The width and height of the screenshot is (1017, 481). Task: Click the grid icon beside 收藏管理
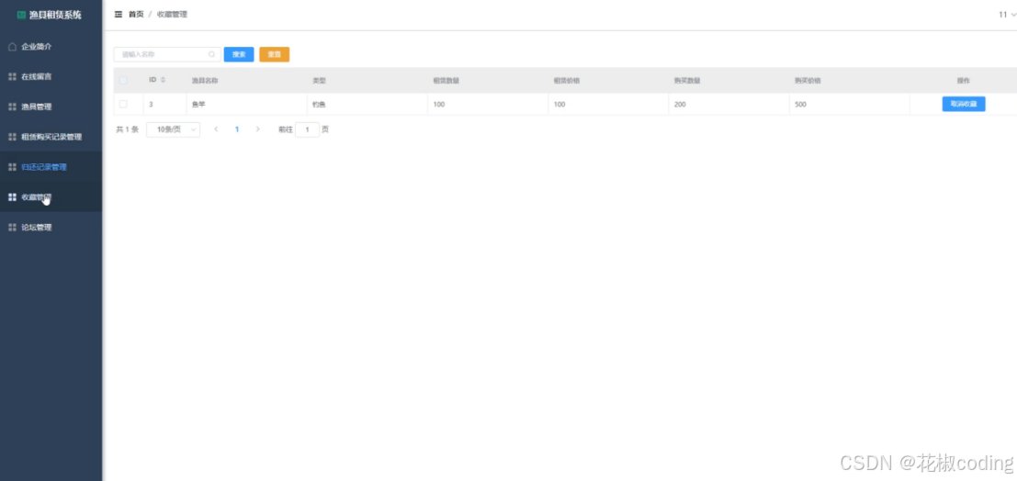(12, 197)
